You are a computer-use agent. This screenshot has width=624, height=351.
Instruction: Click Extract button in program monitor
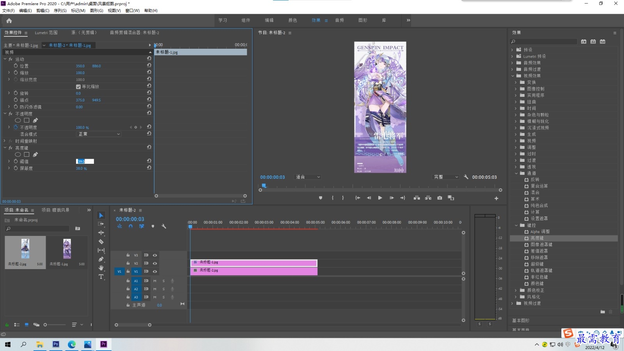[x=428, y=198]
